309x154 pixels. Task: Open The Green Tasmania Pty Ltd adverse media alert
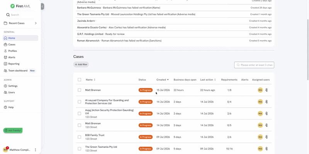(174, 14)
